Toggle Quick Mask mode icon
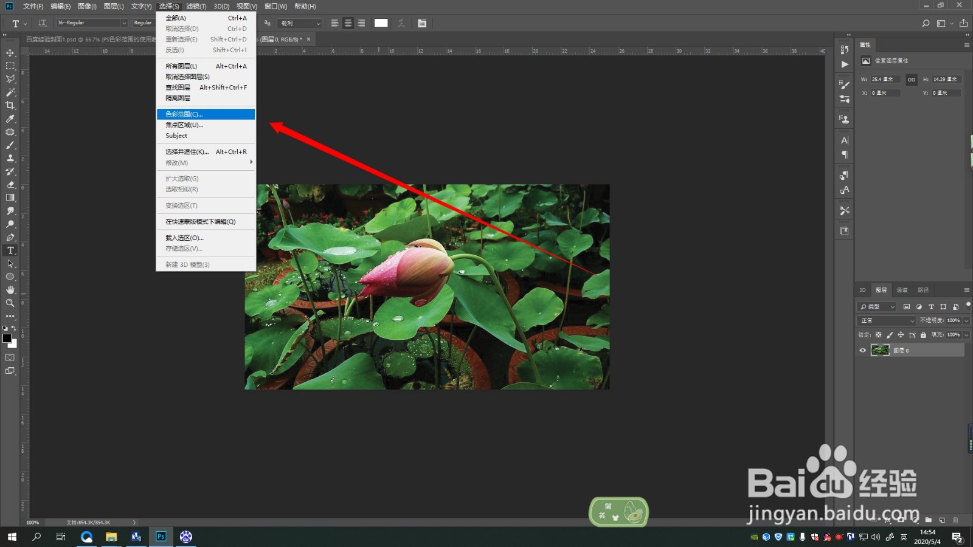 [10, 357]
